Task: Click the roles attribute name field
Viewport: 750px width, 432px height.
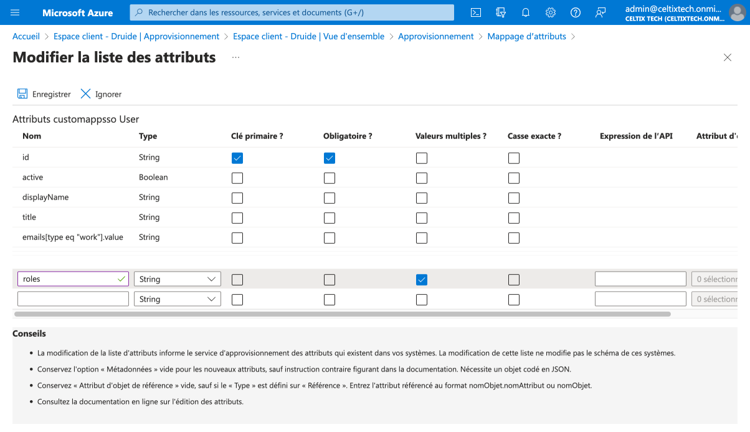Action: pos(73,279)
